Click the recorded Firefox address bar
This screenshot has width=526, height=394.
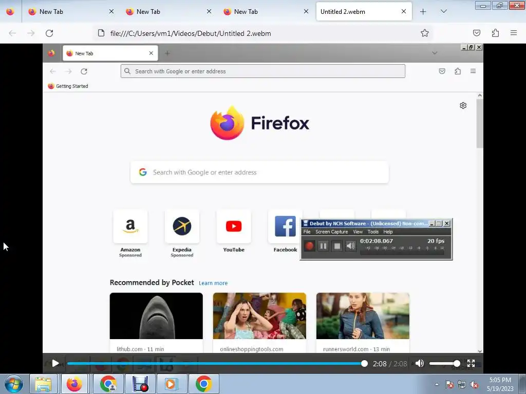[x=262, y=71]
